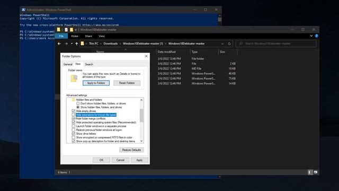Click the PowerShell window title bar icon
The height and width of the screenshot is (191, 339).
(x=23, y=10)
